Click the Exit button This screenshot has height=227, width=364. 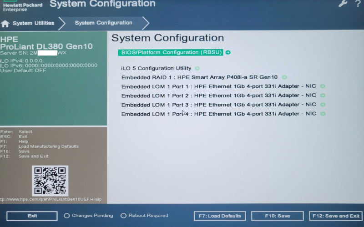tap(32, 216)
